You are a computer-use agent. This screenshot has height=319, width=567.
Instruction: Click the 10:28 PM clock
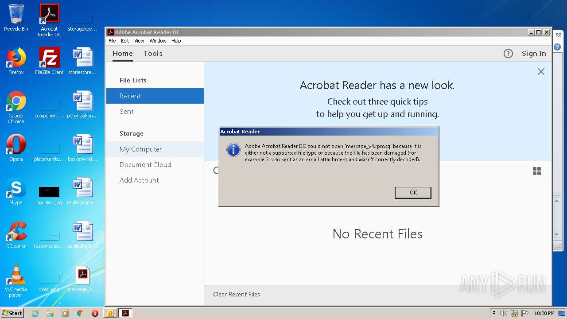point(544,313)
